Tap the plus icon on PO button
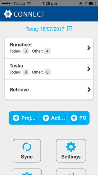This screenshot has height=175, width=98. tap(74, 118)
